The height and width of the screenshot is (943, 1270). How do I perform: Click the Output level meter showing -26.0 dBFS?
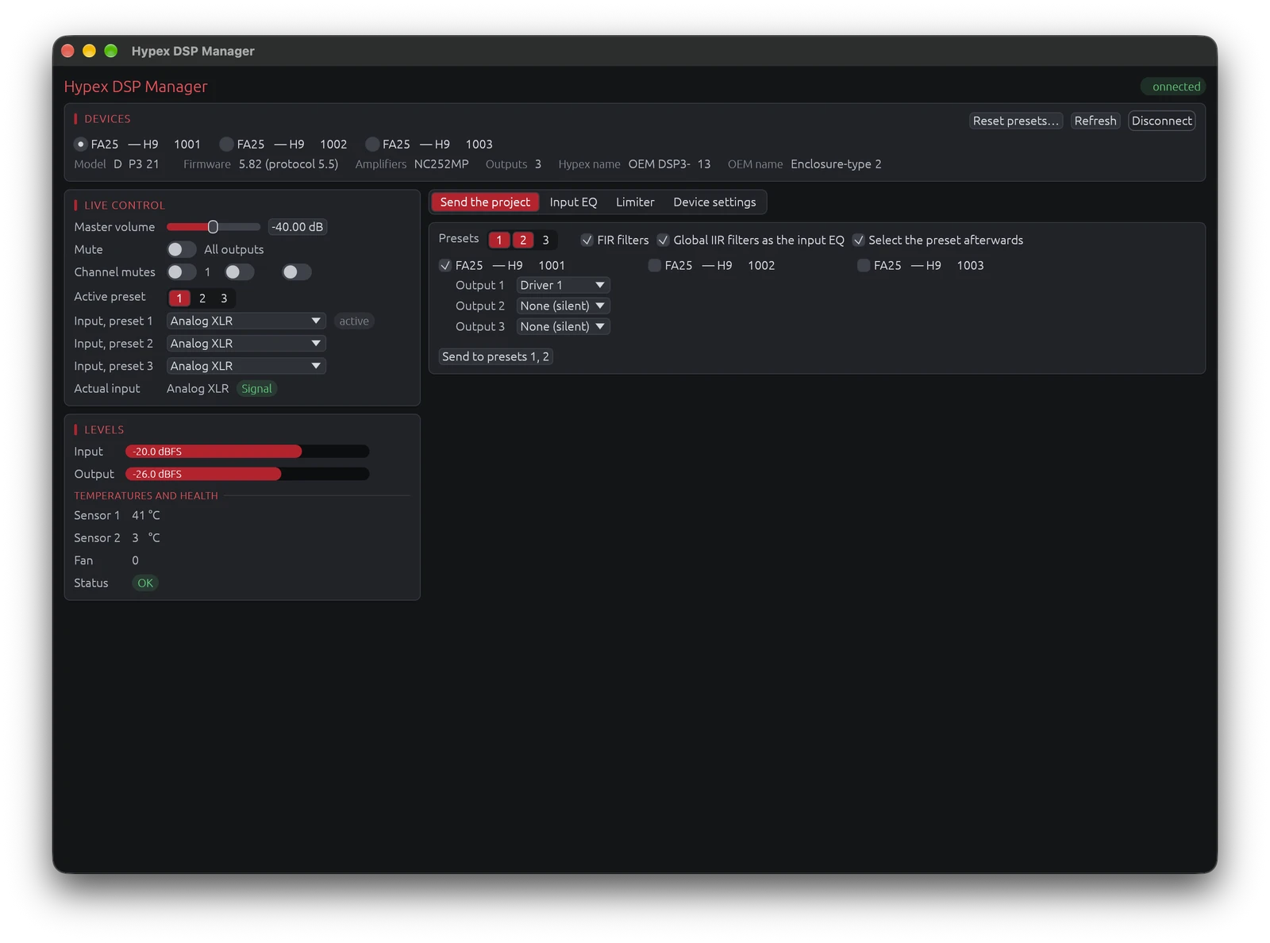(248, 474)
